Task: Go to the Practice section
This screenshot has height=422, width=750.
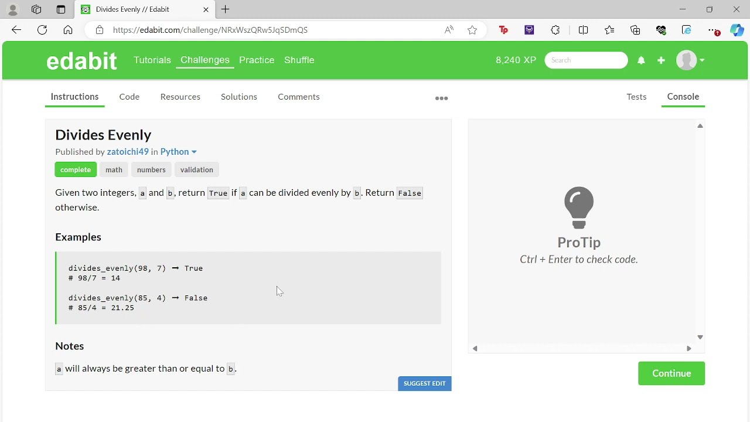Action: point(257,60)
